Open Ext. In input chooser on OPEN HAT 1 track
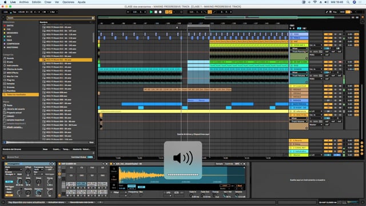This screenshot has width=366, height=206. [x=316, y=45]
